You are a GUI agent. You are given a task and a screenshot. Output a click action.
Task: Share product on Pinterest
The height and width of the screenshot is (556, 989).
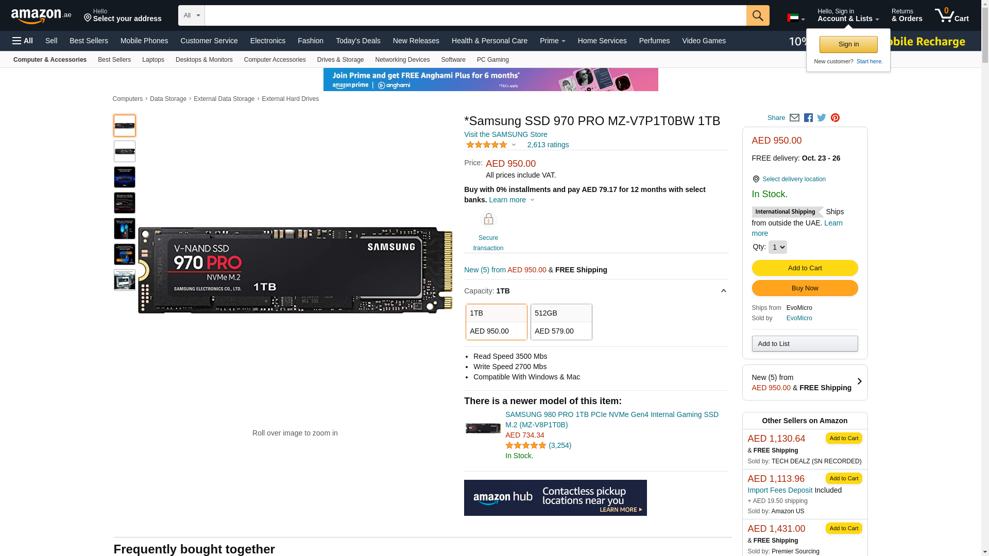point(835,118)
